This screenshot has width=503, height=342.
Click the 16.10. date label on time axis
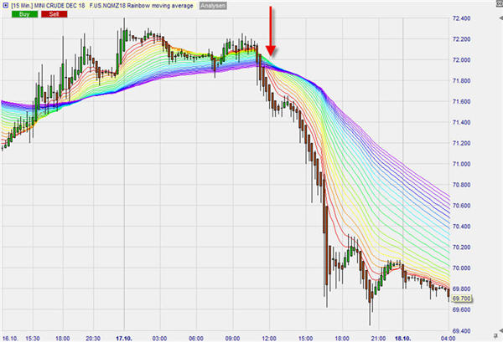(x=9, y=338)
